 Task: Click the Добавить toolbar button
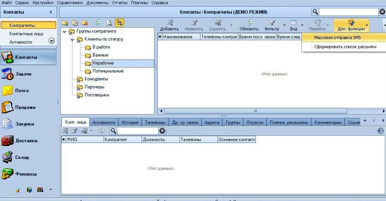169,25
